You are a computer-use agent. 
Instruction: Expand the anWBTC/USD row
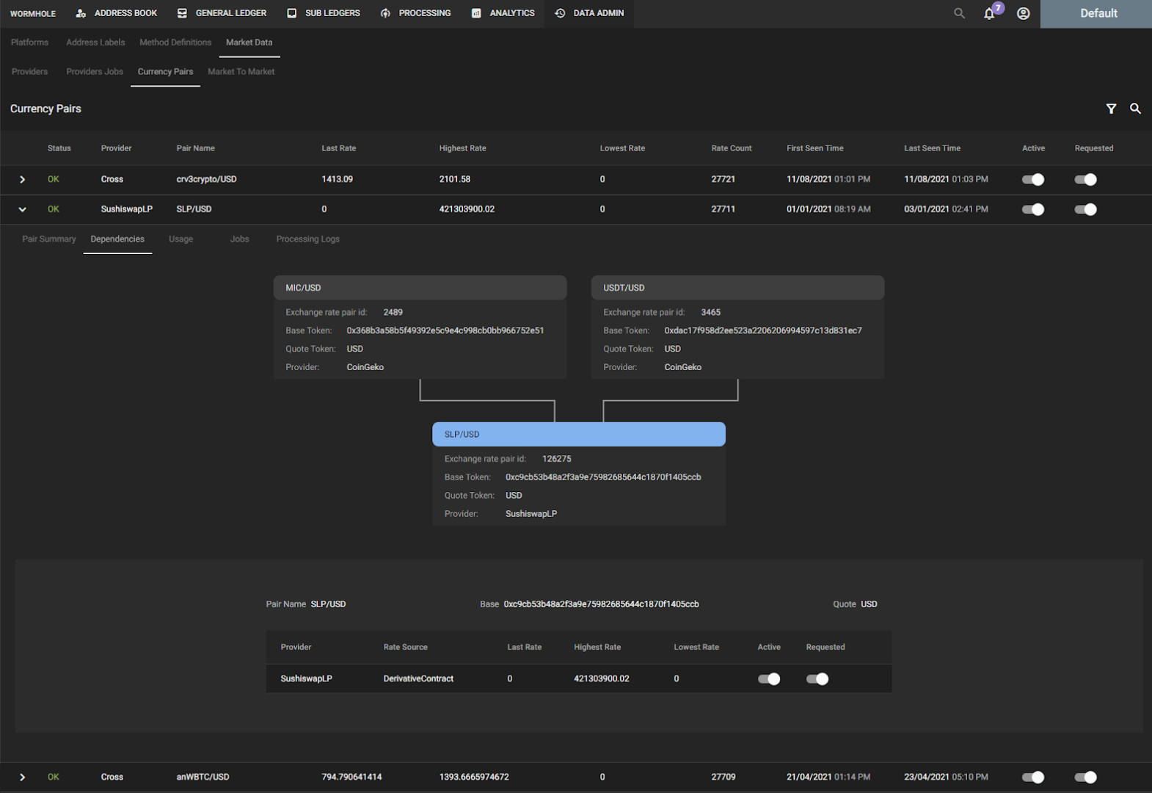[x=23, y=777]
